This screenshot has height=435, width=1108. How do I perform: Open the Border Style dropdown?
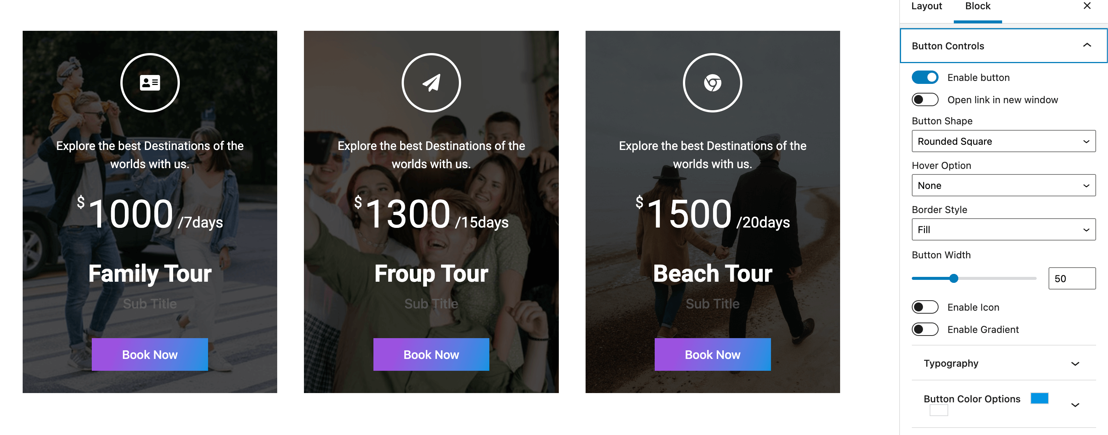click(1003, 229)
